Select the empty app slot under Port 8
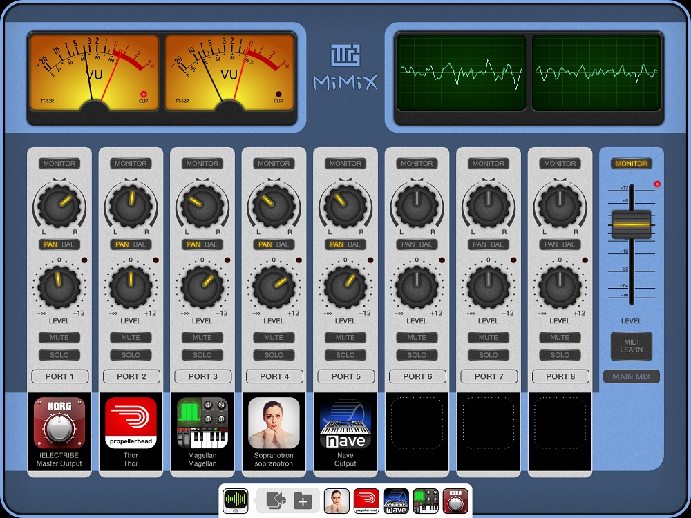 tap(560, 423)
